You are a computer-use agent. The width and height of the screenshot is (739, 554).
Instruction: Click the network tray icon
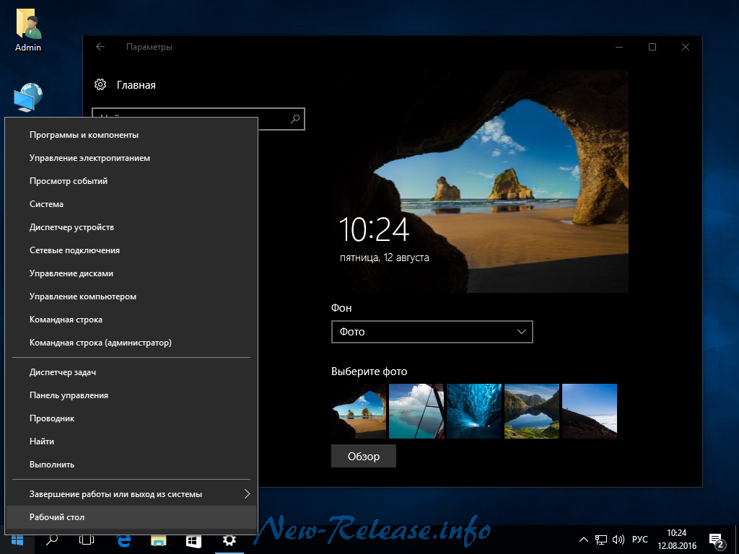click(601, 540)
